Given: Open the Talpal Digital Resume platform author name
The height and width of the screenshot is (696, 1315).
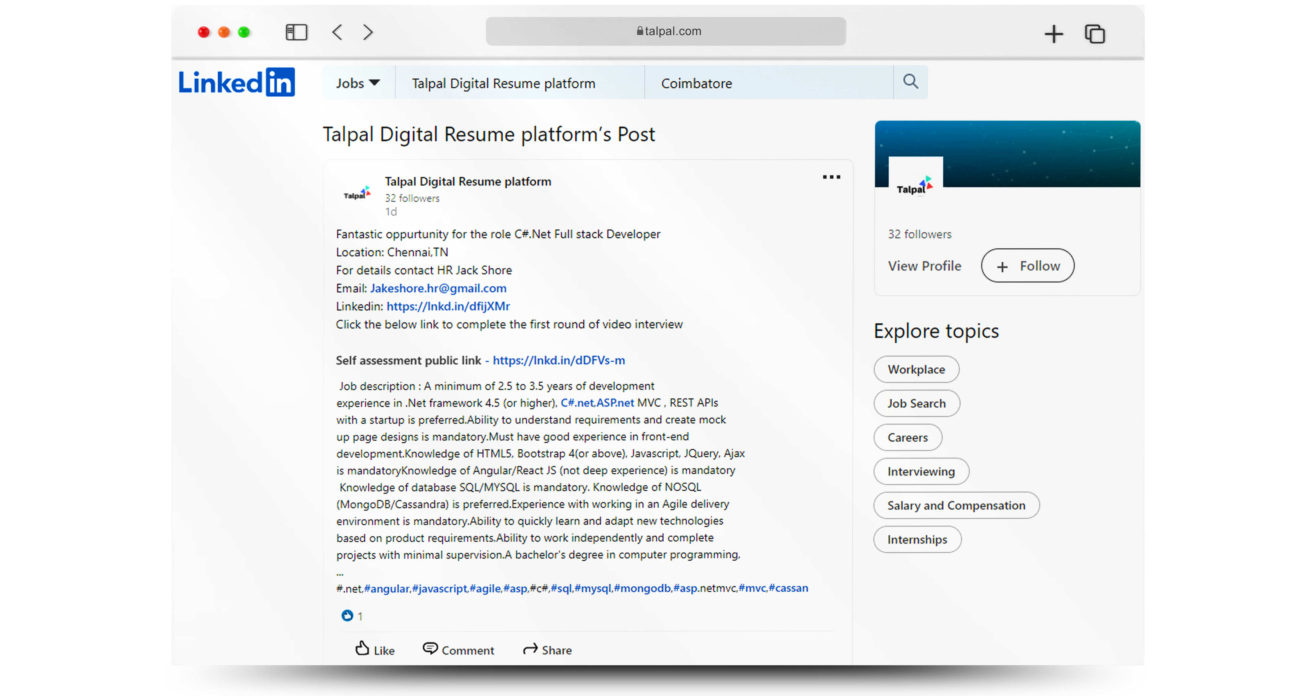Looking at the screenshot, I should (x=468, y=181).
